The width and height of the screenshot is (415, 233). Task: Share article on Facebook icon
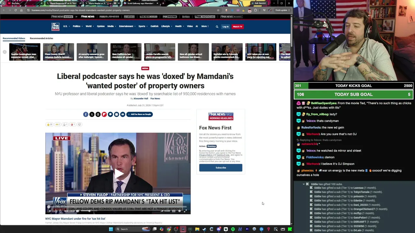coord(86,114)
